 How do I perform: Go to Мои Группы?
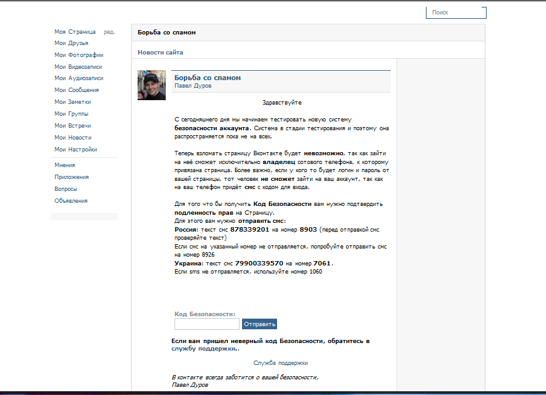pos(71,114)
